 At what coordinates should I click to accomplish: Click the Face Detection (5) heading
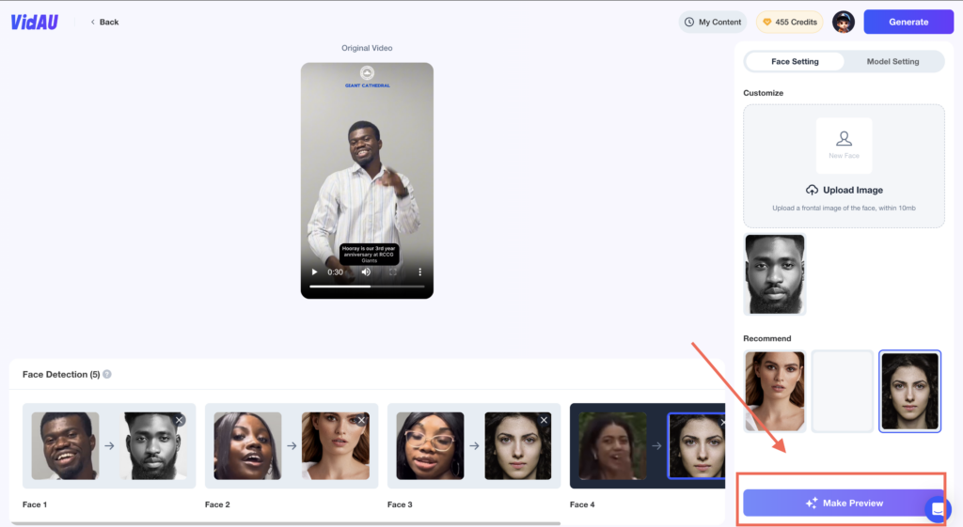tap(61, 374)
